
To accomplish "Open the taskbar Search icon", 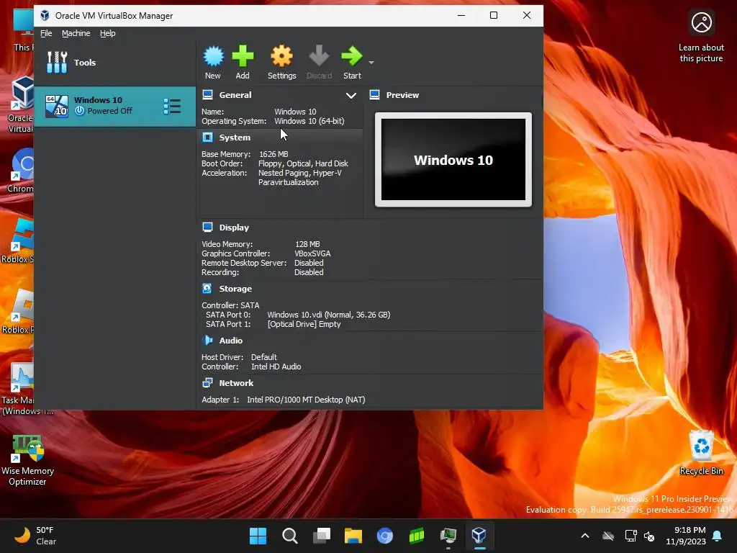I will 289,536.
